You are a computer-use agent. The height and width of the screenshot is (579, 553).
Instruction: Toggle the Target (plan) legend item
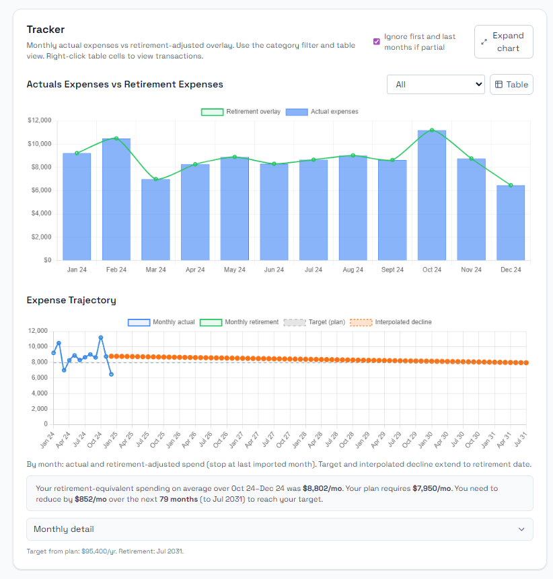[314, 322]
